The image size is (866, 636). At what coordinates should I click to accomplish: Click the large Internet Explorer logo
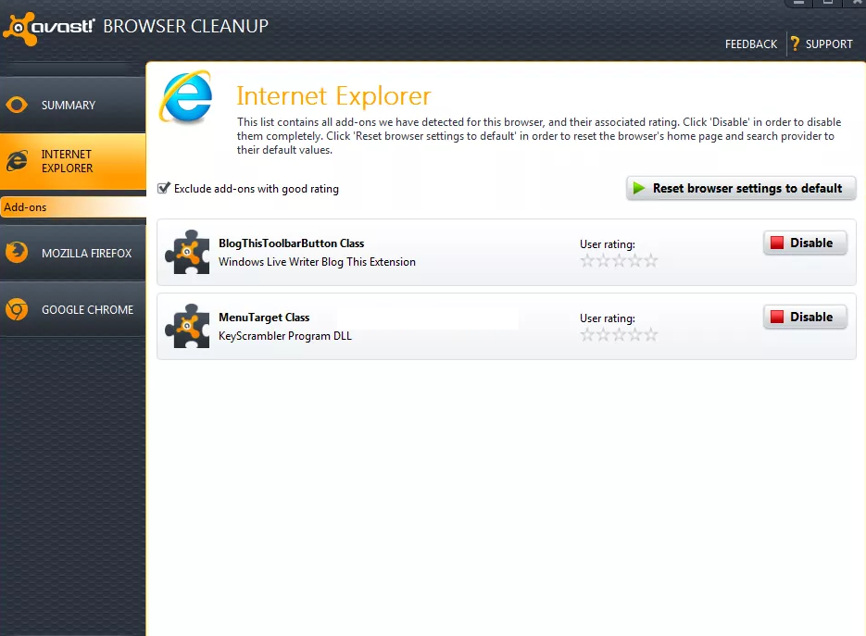(186, 98)
